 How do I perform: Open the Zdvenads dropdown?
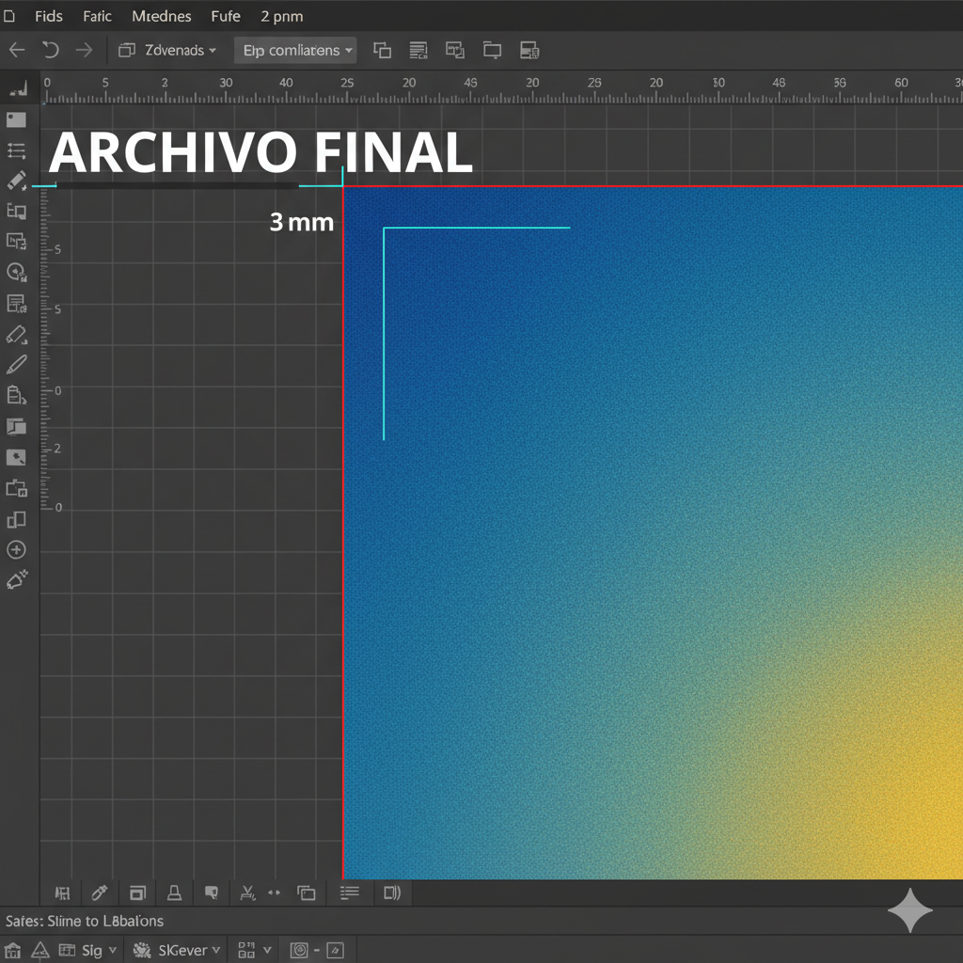click(x=168, y=50)
